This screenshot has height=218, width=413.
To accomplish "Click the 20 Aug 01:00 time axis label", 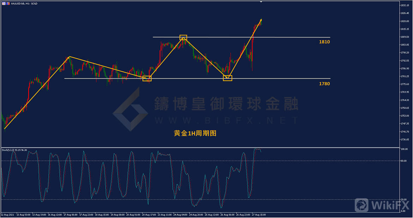I will [x=133, y=215].
